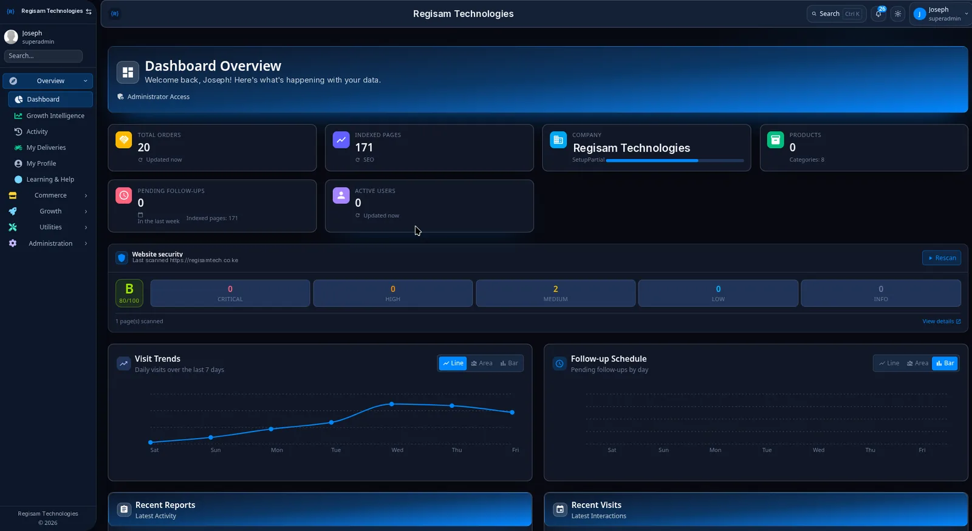Click the Rescan button
Screen dimensions: 972x531
click(x=942, y=258)
